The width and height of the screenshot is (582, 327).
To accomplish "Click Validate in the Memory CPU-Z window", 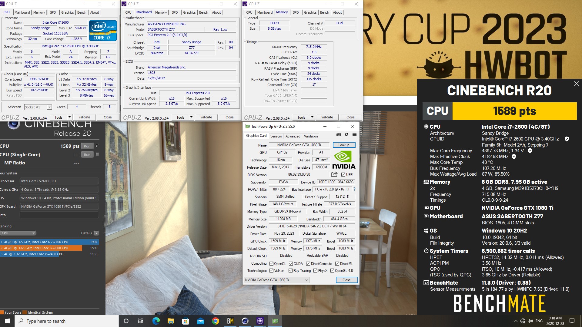I will [327, 117].
